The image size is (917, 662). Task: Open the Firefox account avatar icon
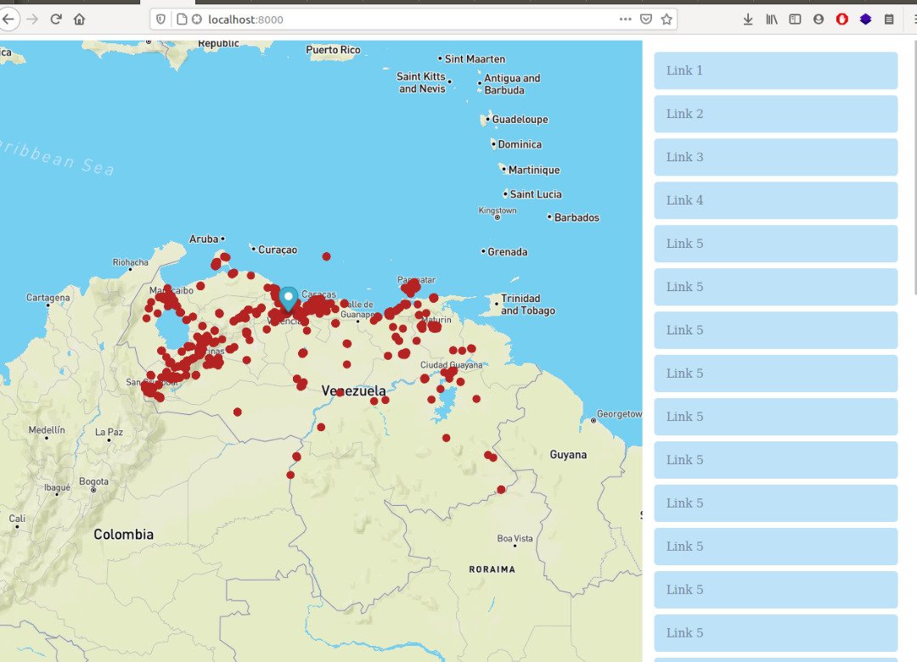coord(819,20)
